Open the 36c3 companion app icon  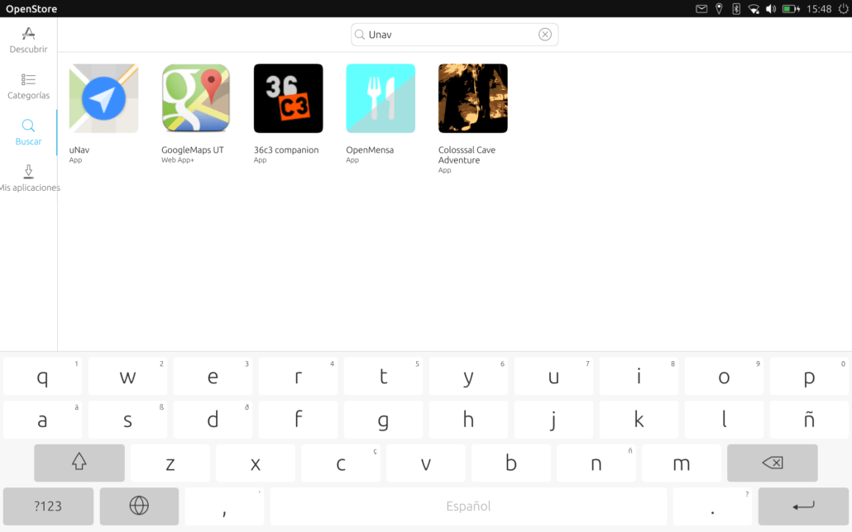click(289, 98)
